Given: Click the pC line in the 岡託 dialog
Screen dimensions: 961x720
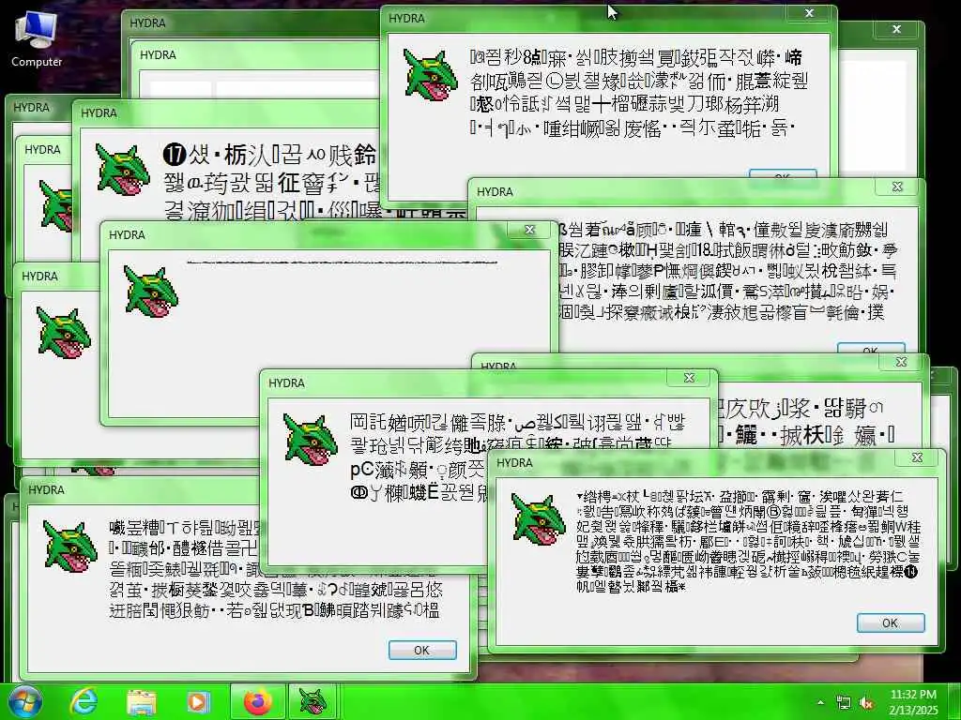Looking at the screenshot, I should point(417,471).
